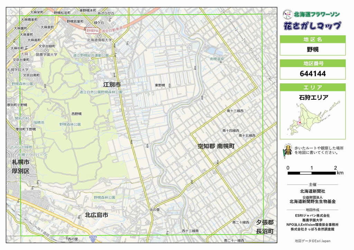Click the bee mascot holding a pencil
354x250 pixels.
pyautogui.click(x=287, y=151)
